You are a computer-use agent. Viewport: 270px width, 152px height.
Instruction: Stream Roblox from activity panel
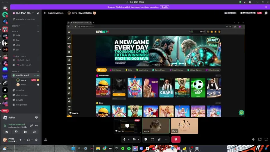[36, 117]
